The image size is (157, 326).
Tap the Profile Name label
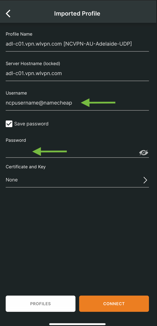[19, 34]
